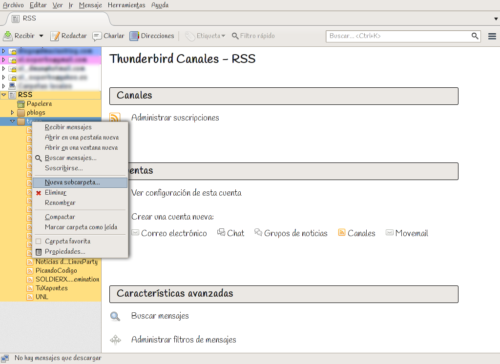Click the Administrar suscripciones link
500x364 pixels.
click(175, 118)
